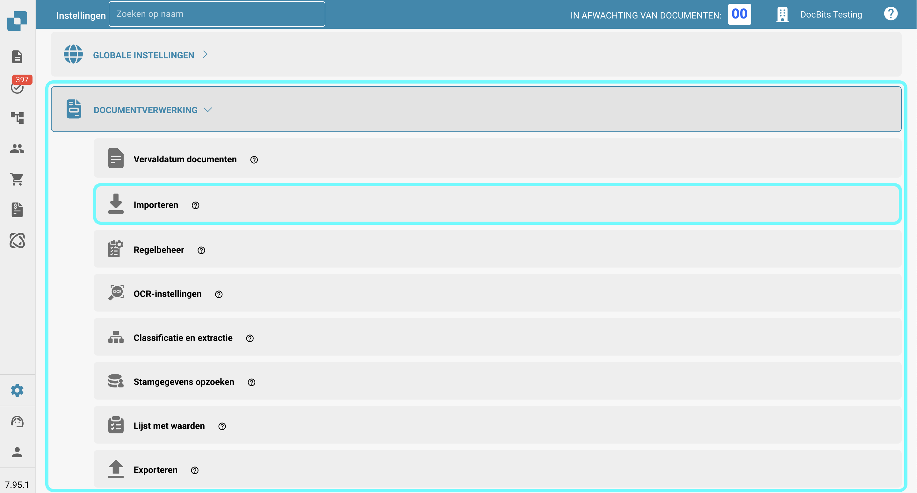This screenshot has height=493, width=917.
Task: Click the shopping cart sidebar icon
Action: [17, 179]
